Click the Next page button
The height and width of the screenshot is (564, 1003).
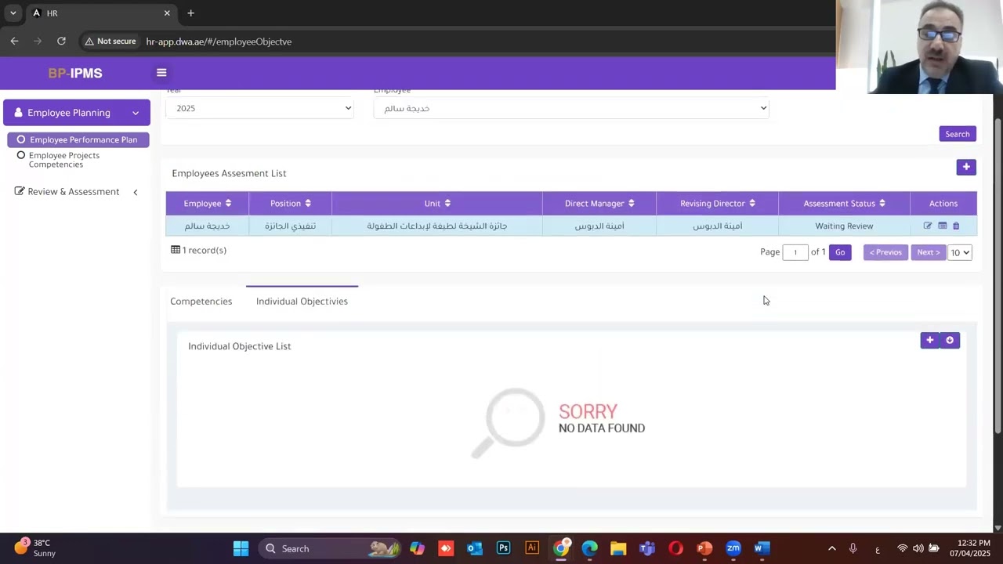click(928, 252)
